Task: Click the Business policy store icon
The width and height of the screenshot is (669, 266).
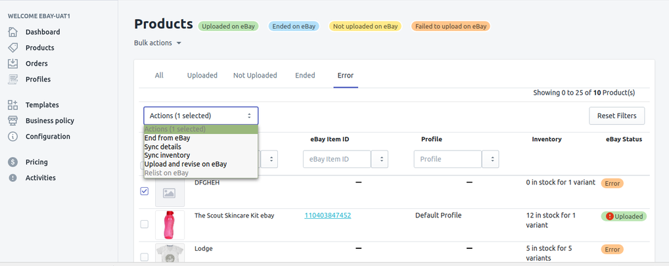Action: click(x=12, y=121)
